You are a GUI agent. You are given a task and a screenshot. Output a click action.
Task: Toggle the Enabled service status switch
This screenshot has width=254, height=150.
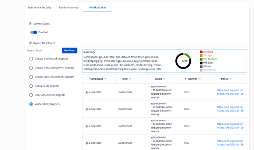[33, 32]
